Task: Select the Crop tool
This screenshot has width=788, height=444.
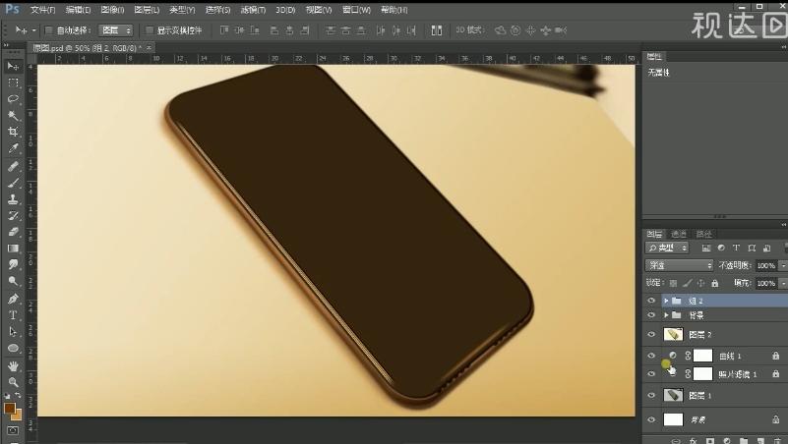Action: coord(13,132)
